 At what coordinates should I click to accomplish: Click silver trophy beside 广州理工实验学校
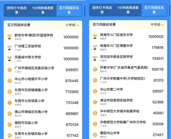10,48
